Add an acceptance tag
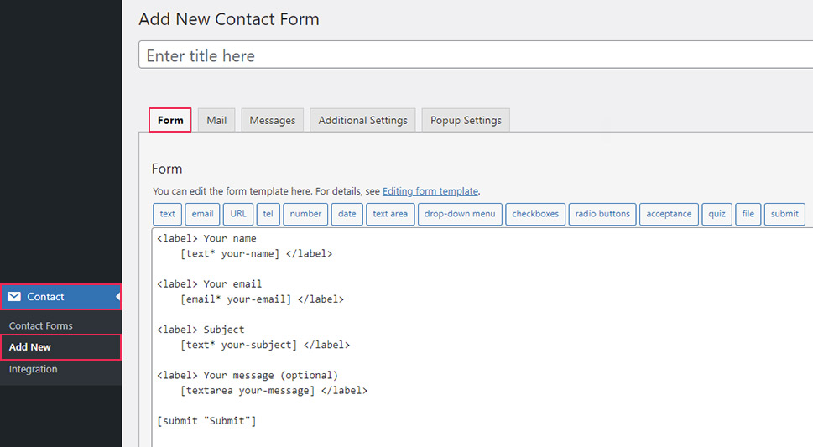Image resolution: width=813 pixels, height=447 pixels. click(x=670, y=214)
